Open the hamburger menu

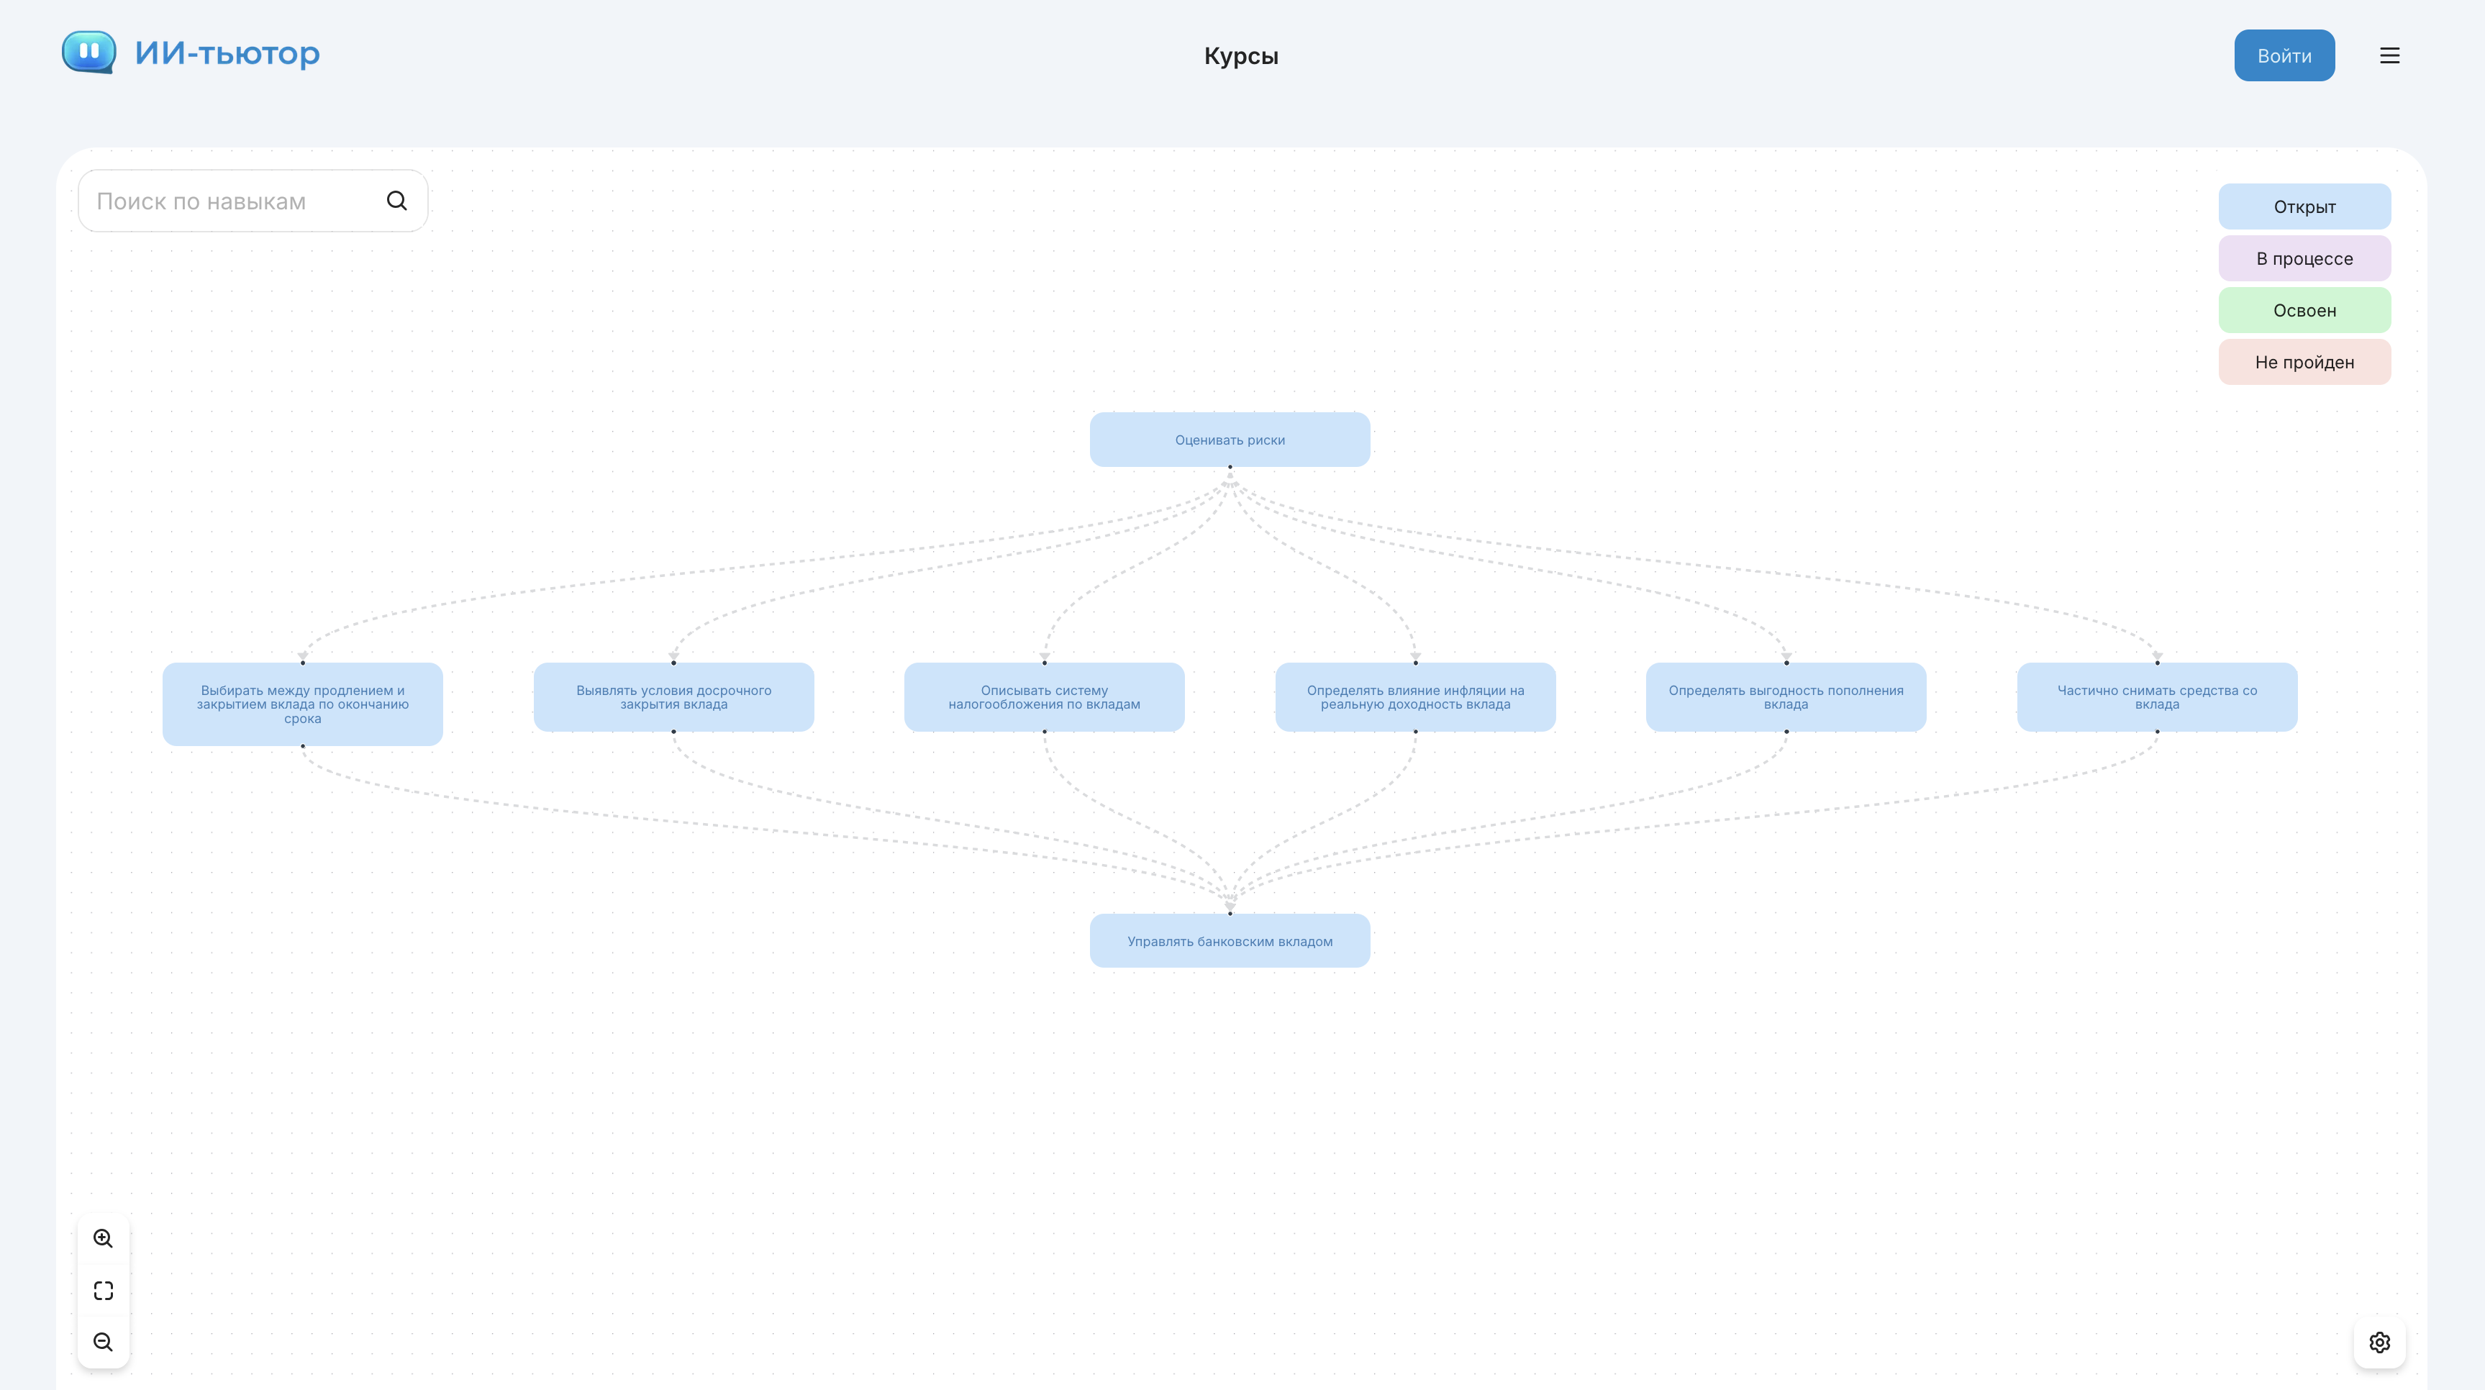[2389, 56]
